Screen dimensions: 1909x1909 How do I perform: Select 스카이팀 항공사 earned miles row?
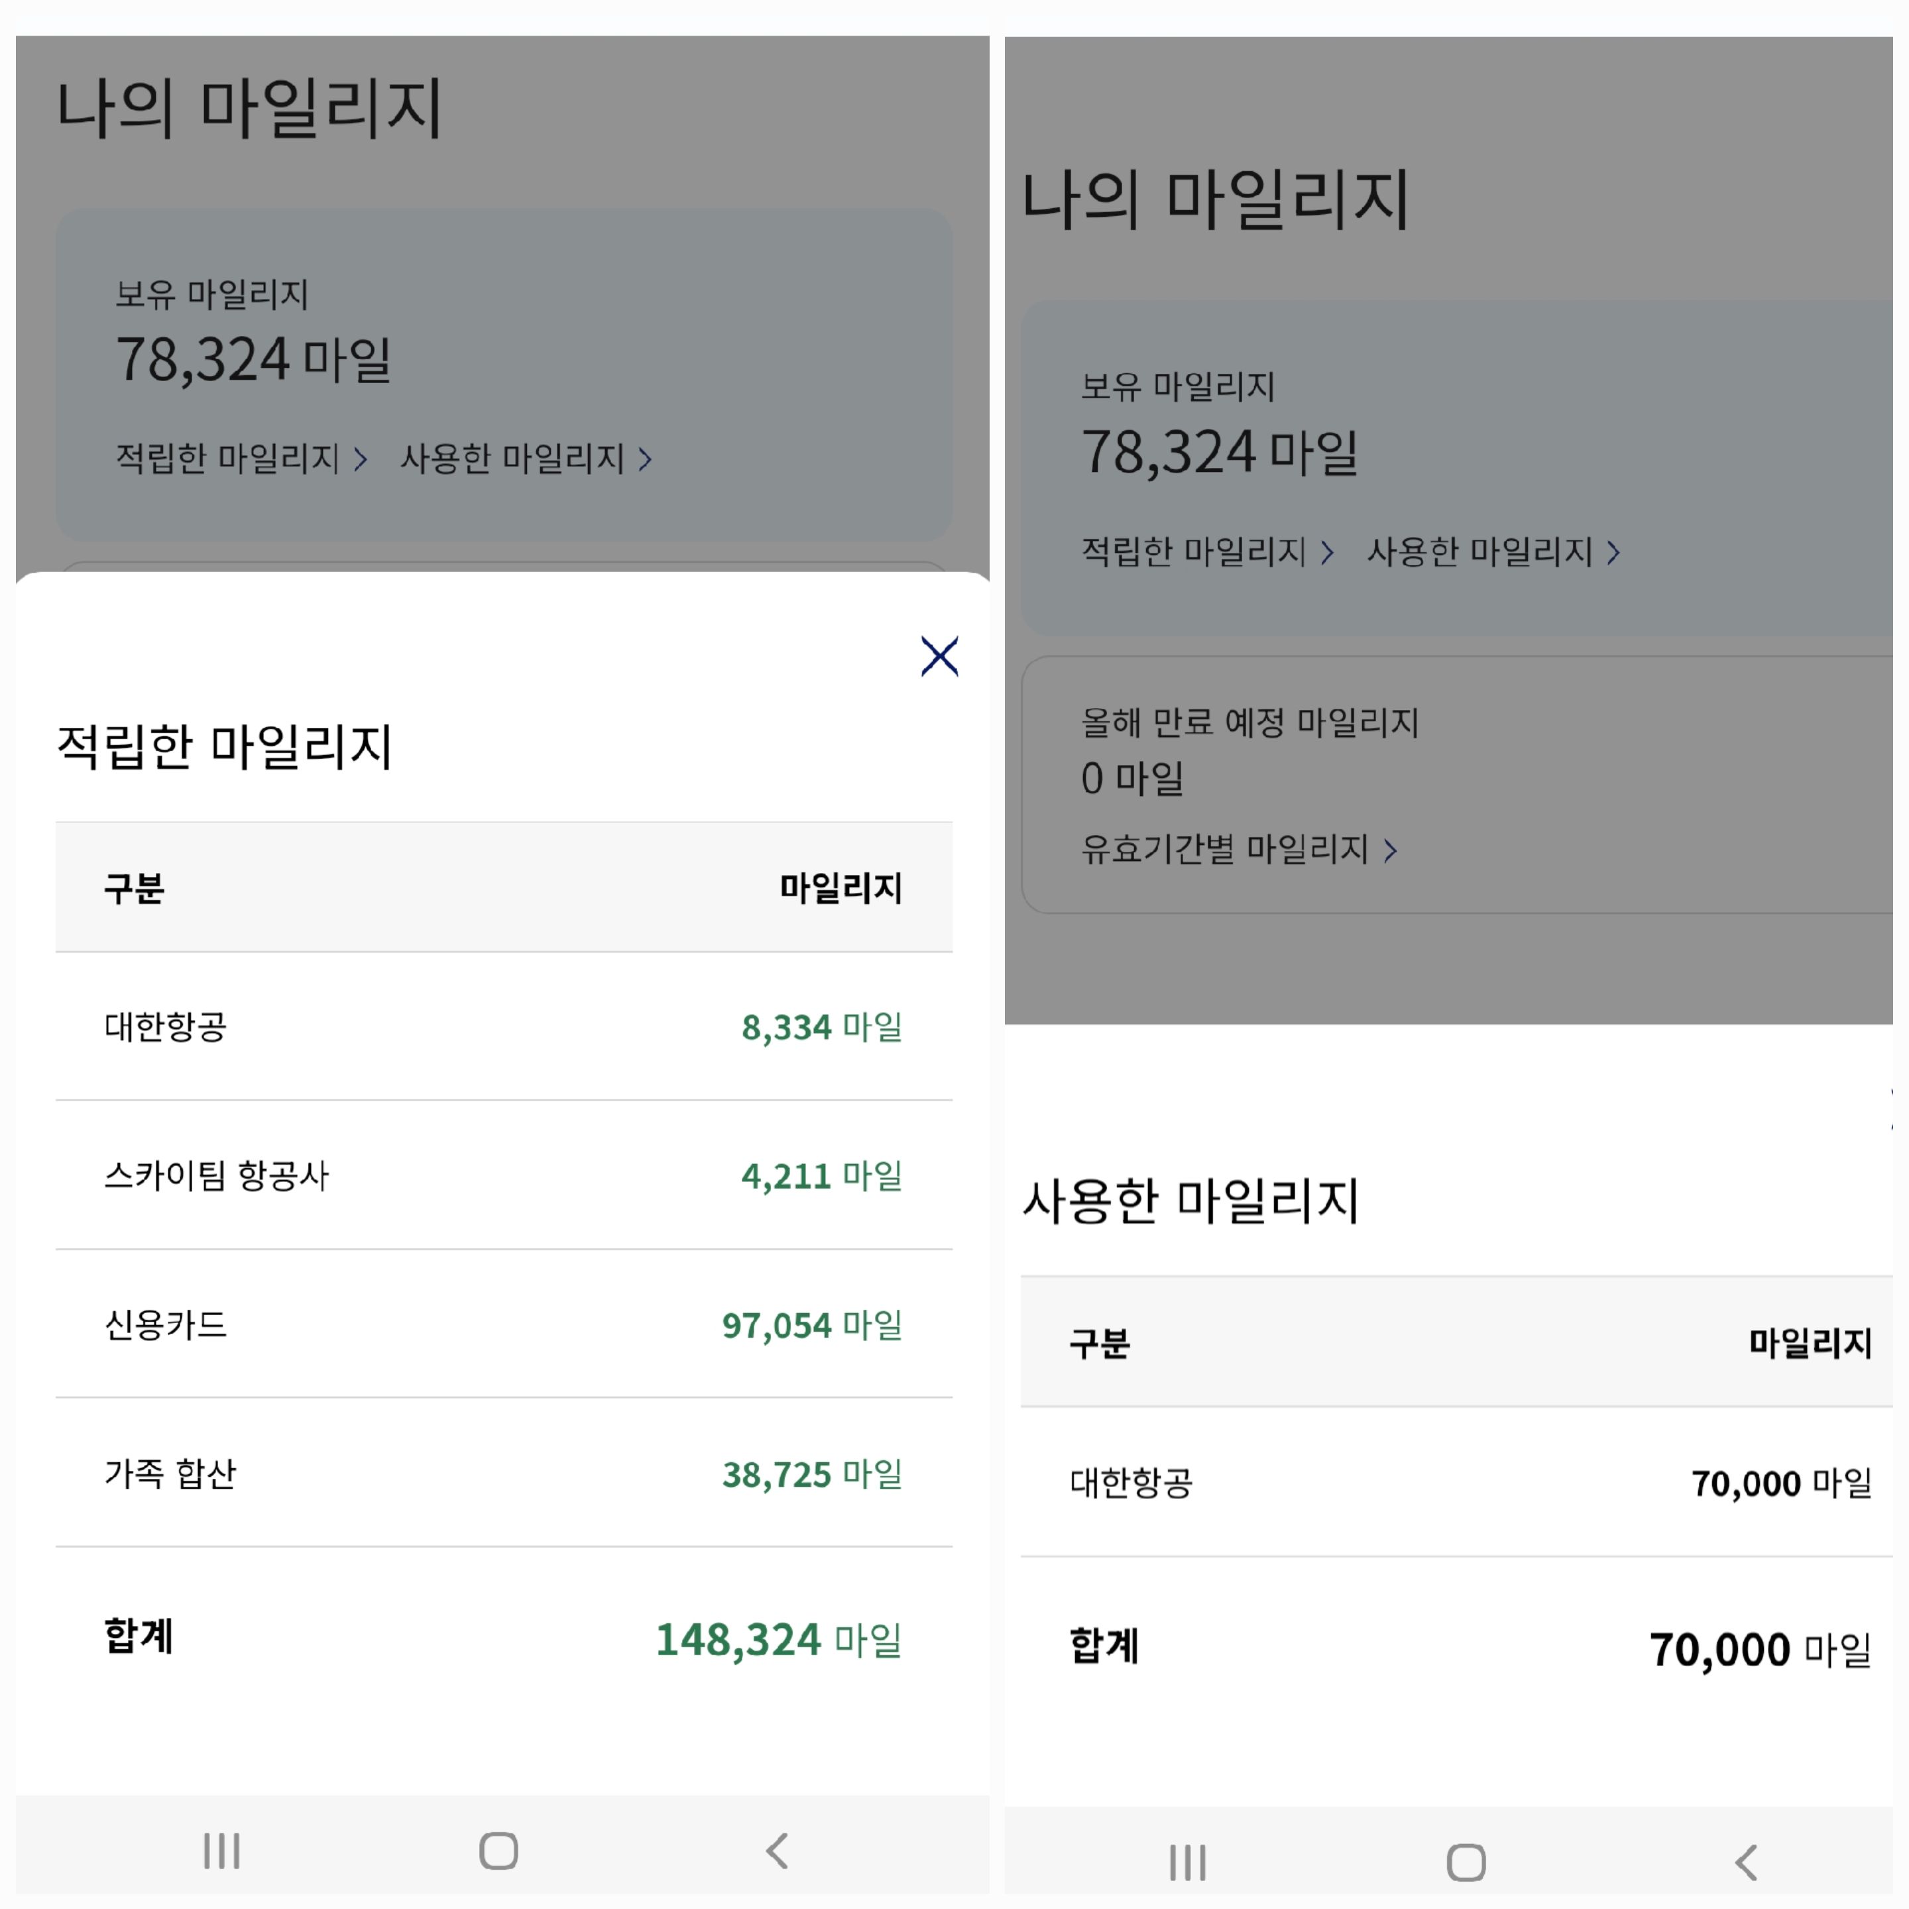pyautogui.click(x=503, y=1175)
